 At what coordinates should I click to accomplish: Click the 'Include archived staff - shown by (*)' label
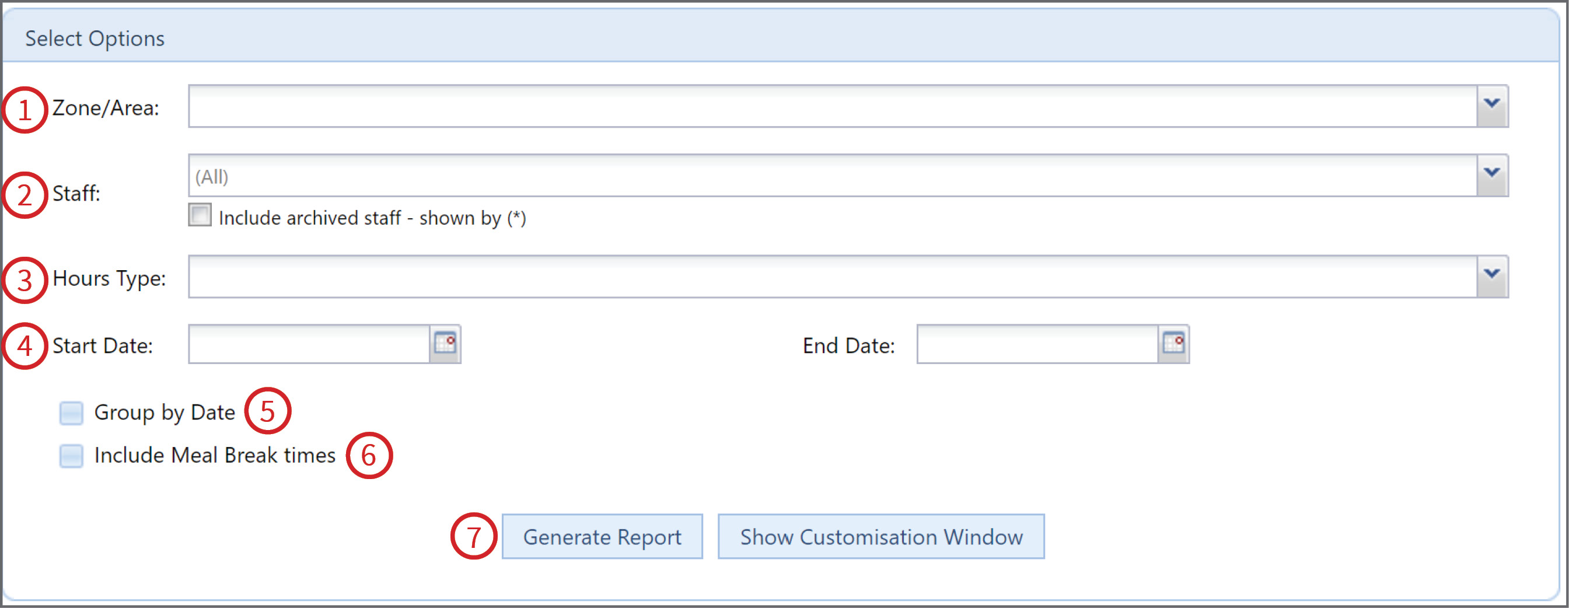coord(373,218)
